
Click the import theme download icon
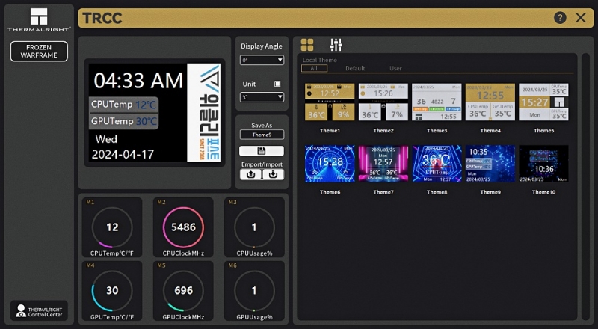point(273,174)
